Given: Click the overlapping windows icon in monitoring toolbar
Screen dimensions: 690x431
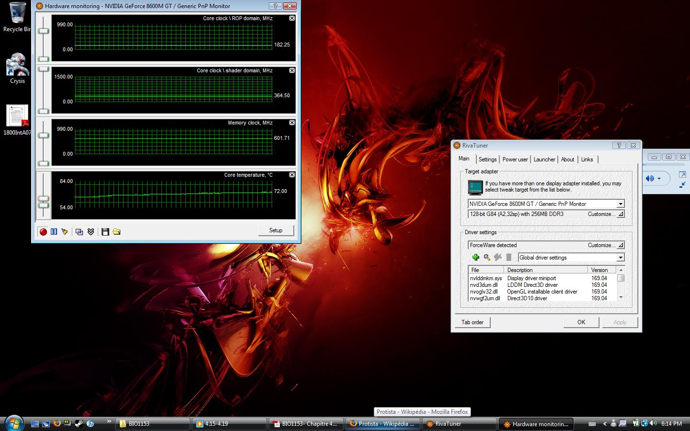Looking at the screenshot, I should pyautogui.click(x=80, y=232).
